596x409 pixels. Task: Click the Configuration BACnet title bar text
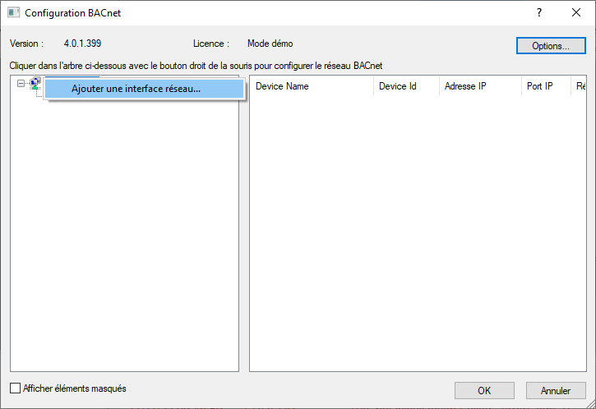(x=72, y=13)
